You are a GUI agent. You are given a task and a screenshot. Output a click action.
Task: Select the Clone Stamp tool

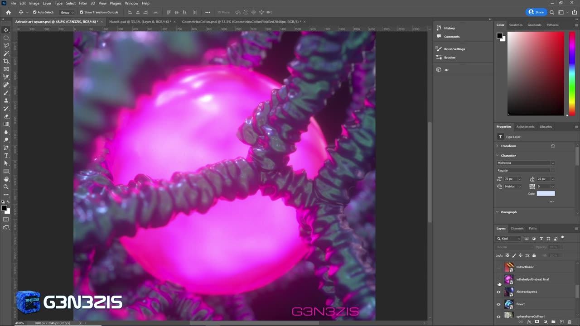tap(6, 101)
